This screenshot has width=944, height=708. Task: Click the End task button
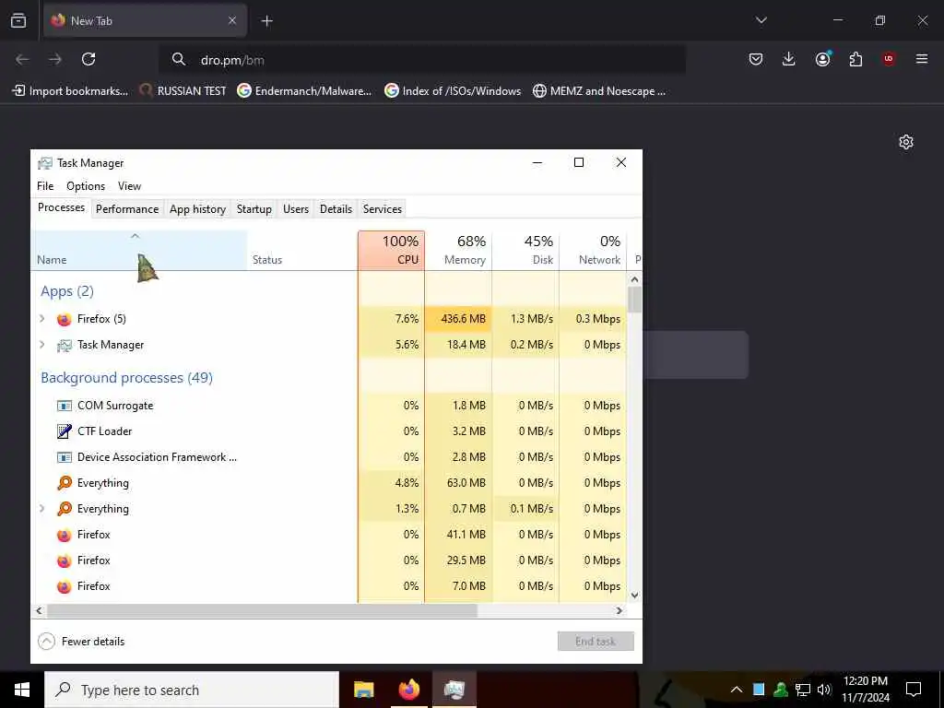click(x=596, y=642)
